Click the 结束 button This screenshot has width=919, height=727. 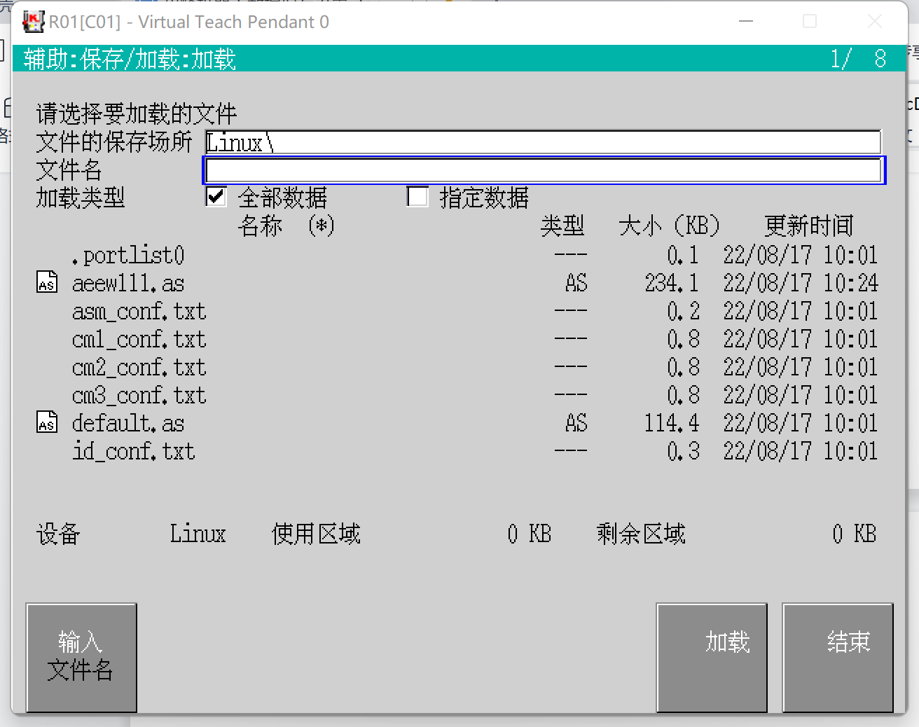point(838,657)
